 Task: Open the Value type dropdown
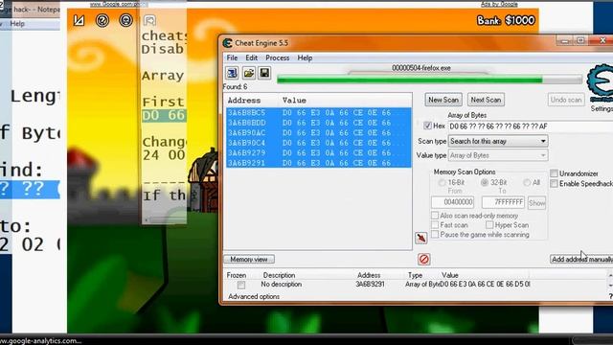[x=498, y=155]
